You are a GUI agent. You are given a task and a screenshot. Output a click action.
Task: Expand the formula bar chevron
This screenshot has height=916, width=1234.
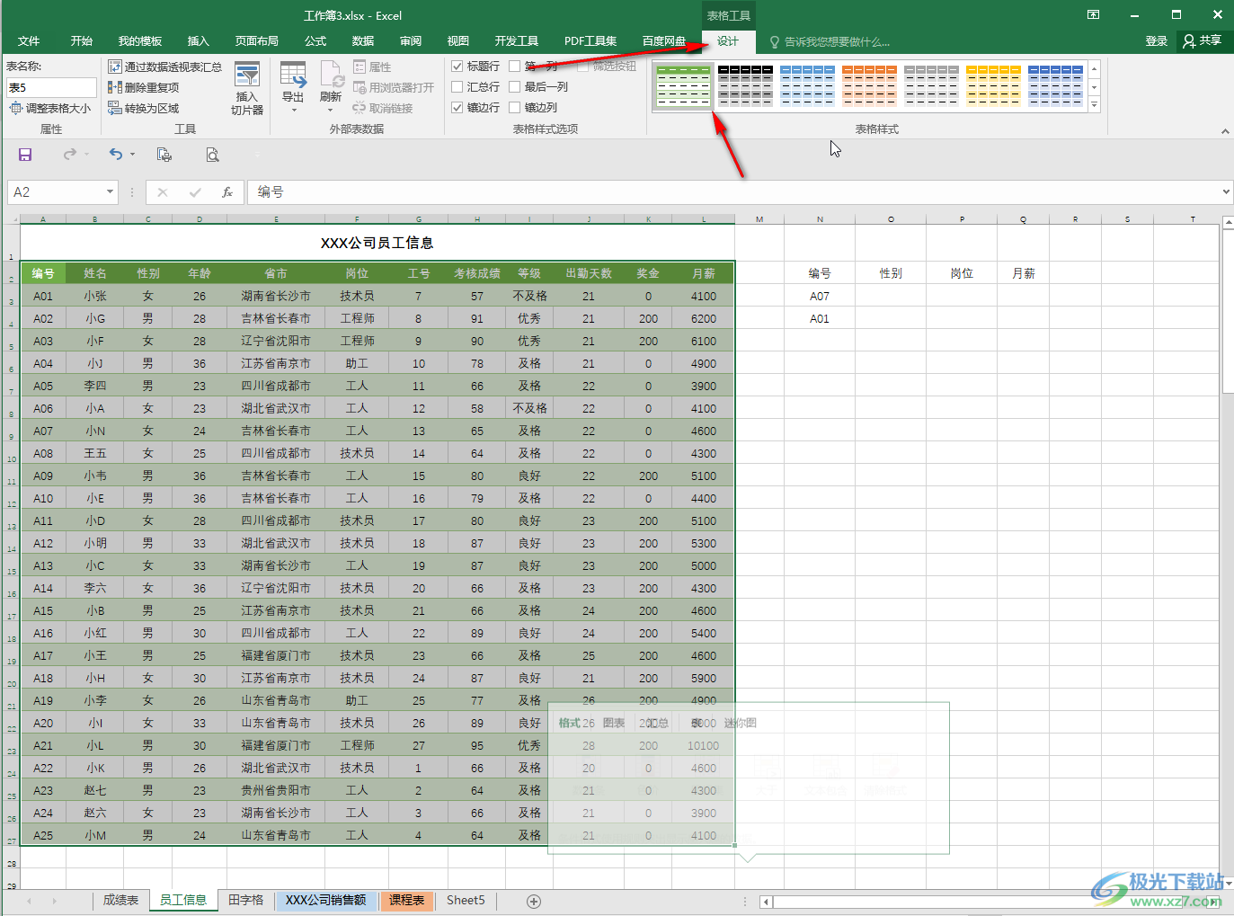pos(1226,191)
